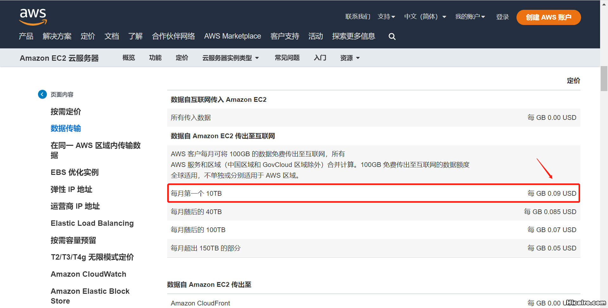Go to the 常见问题 tab
Screen dimensions: 608x308
[287, 58]
